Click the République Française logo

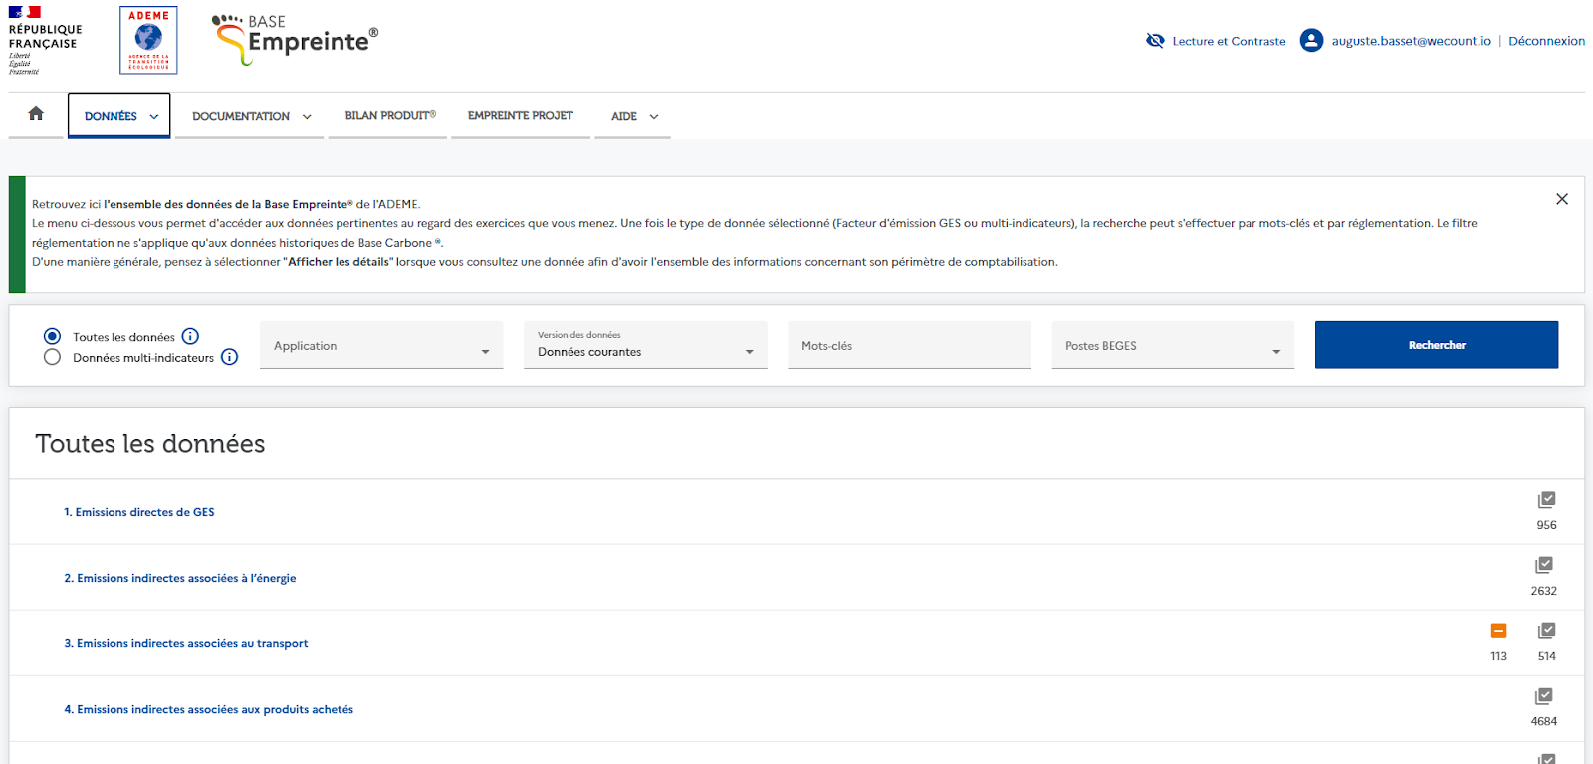(x=45, y=40)
